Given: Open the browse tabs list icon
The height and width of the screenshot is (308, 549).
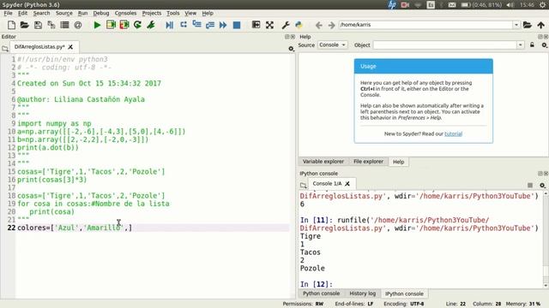Looking at the screenshot, I should 64,25.
